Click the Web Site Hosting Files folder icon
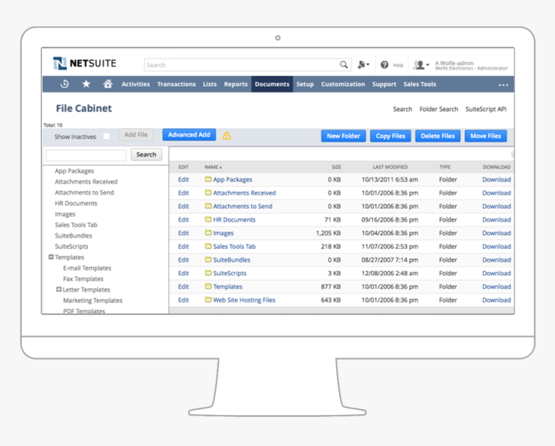Screen dimensions: 555x446 click(x=208, y=300)
